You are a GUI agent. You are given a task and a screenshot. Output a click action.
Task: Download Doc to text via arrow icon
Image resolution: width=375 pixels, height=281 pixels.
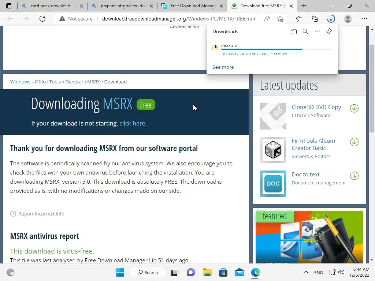point(354,176)
